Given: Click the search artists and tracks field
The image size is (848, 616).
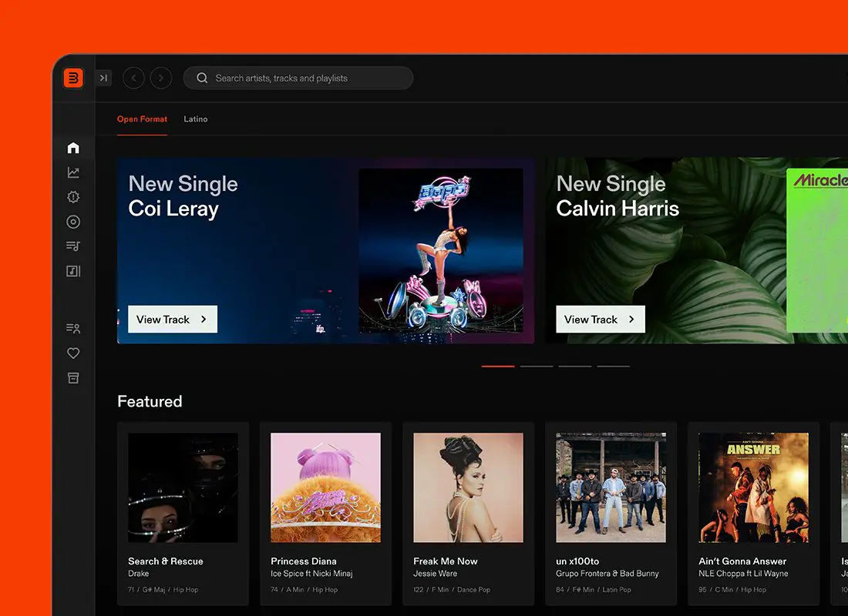Looking at the screenshot, I should pos(298,78).
